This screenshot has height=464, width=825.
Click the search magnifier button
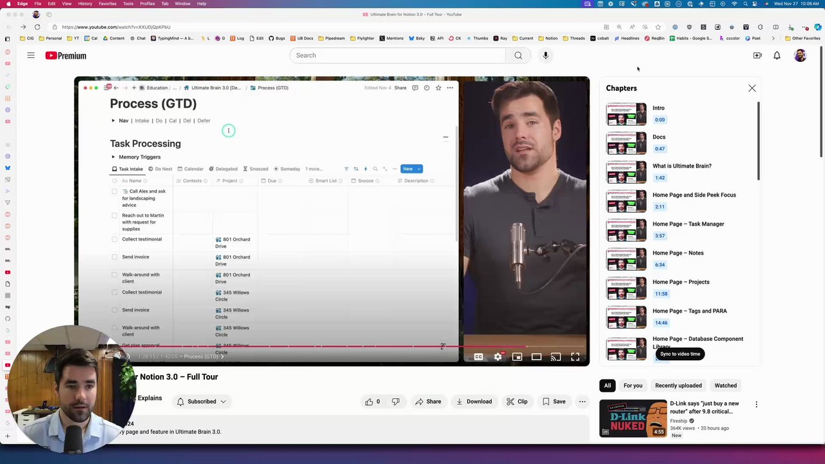pyautogui.click(x=518, y=55)
